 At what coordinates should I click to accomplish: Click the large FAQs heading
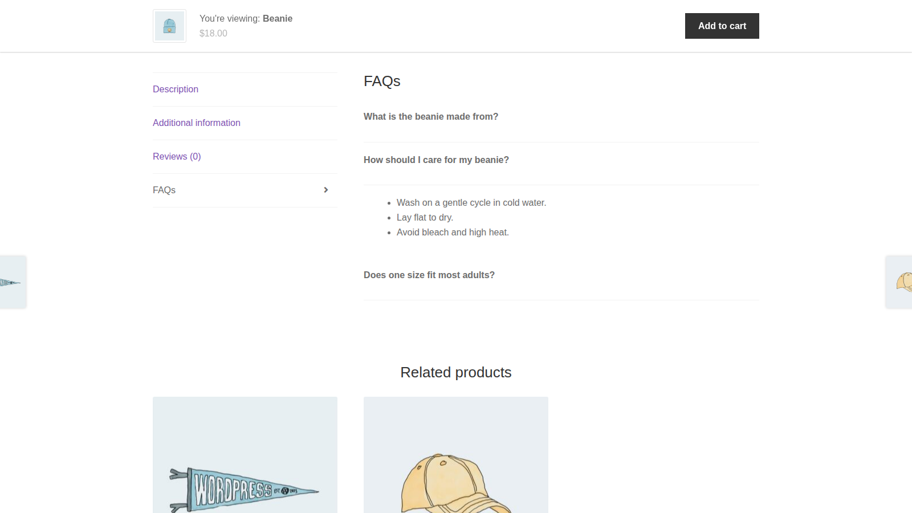click(382, 81)
